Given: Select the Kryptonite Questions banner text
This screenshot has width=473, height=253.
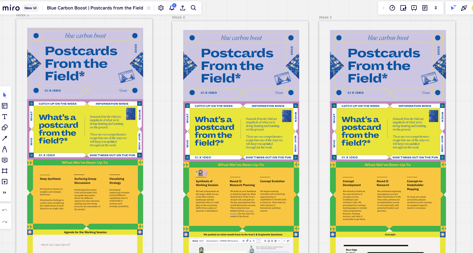Looking at the screenshot, I should pos(243,235).
